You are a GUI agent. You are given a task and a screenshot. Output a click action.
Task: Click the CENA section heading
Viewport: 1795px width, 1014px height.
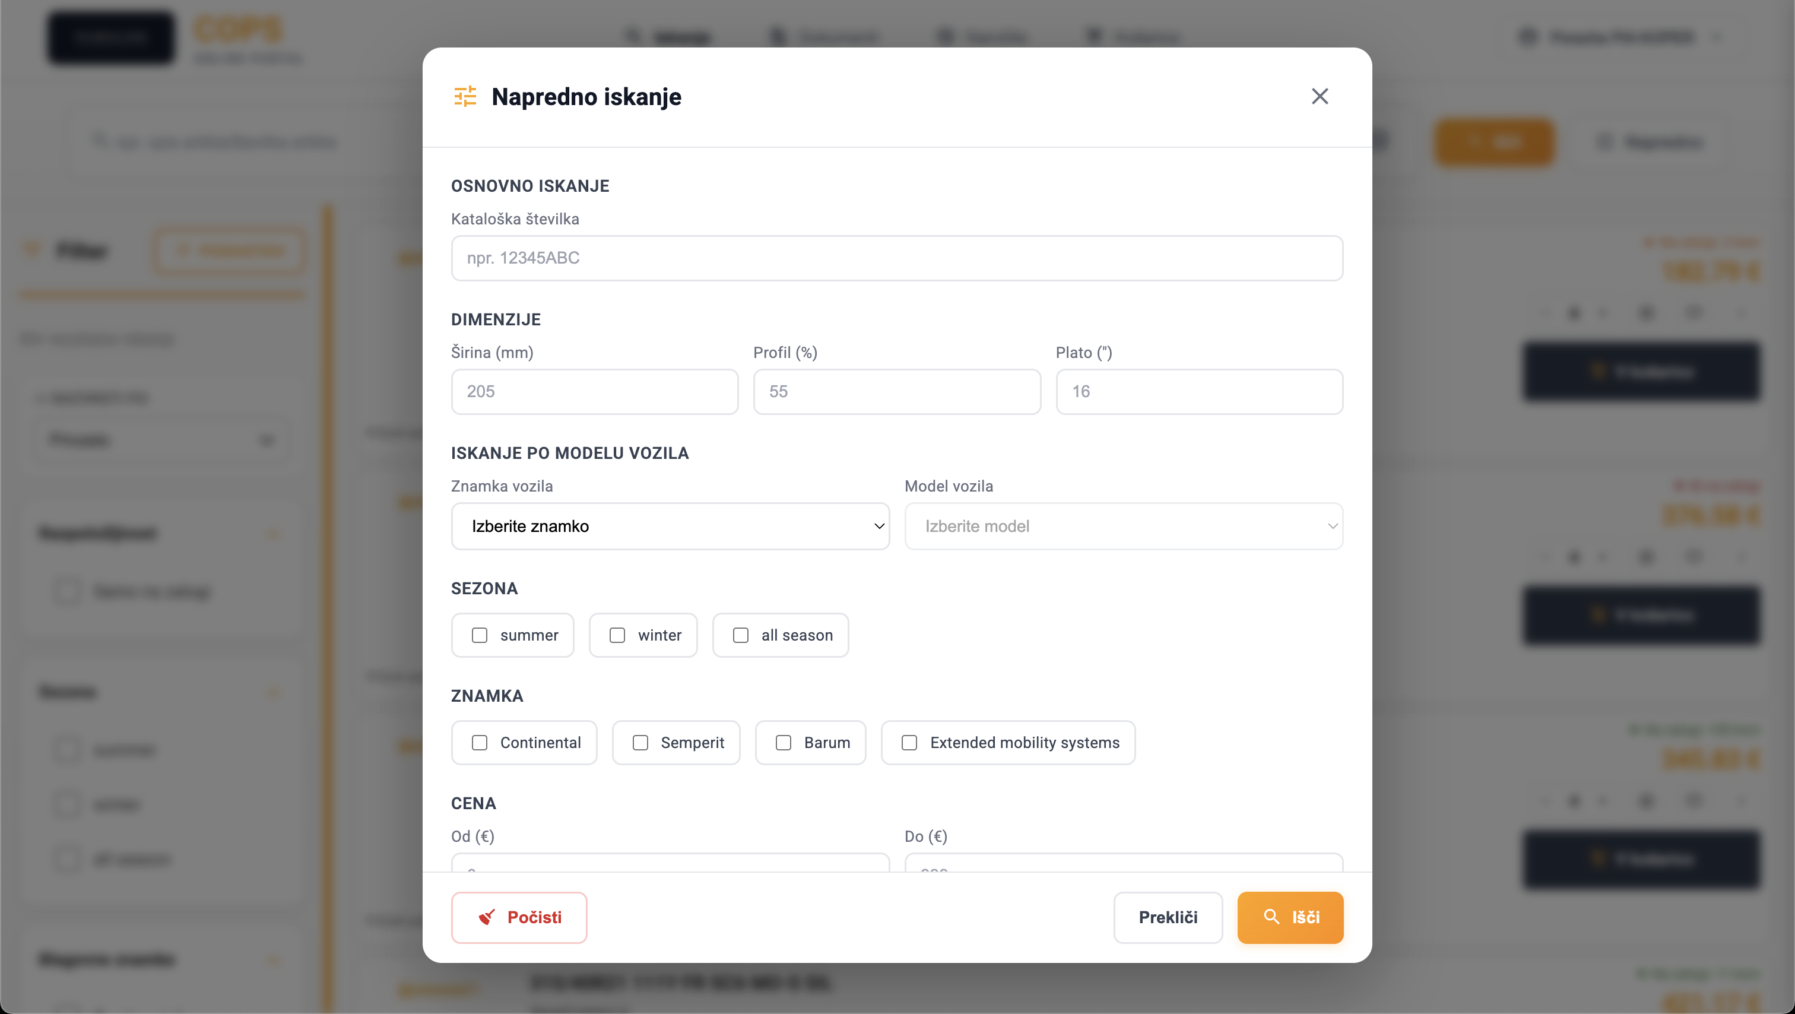474,803
